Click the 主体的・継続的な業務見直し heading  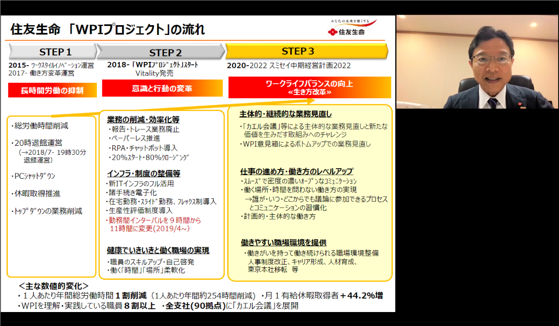[x=286, y=115]
